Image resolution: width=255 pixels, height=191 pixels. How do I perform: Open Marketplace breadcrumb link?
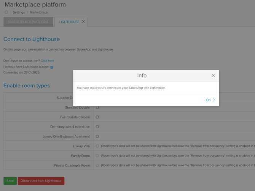coord(38,13)
